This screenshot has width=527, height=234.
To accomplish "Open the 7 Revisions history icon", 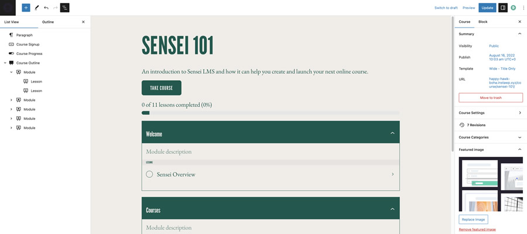I will 462,125.
